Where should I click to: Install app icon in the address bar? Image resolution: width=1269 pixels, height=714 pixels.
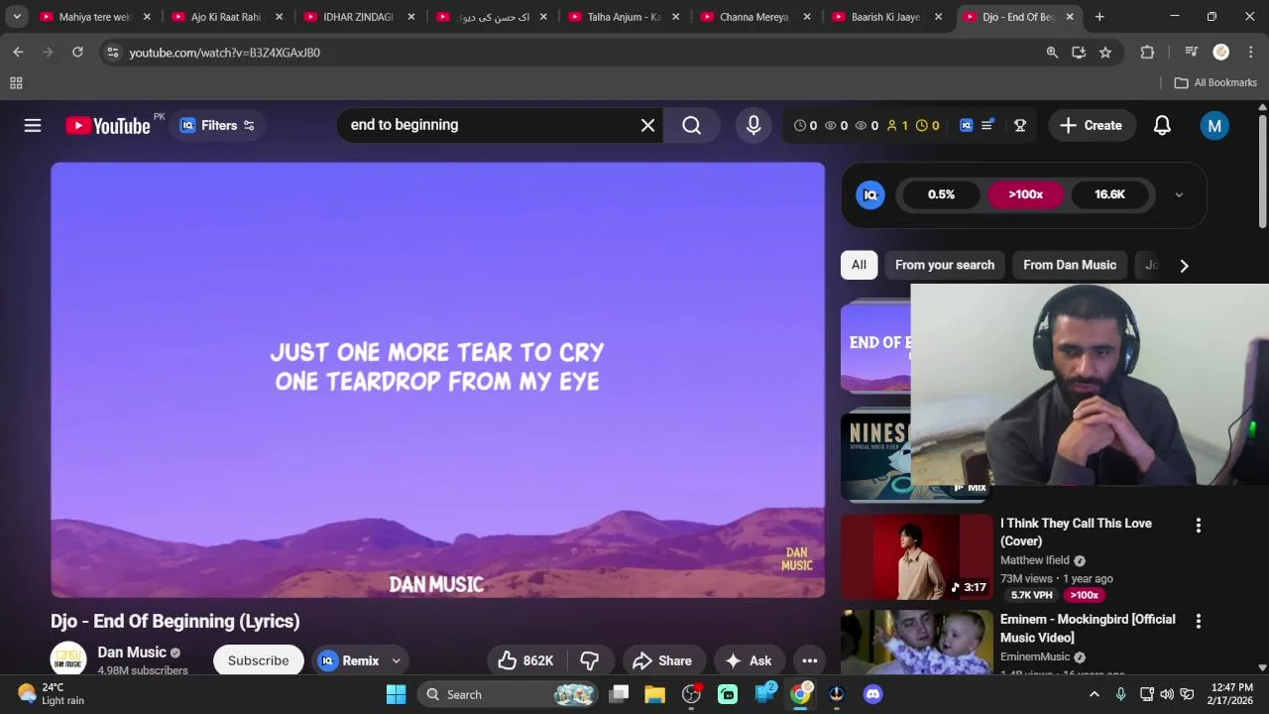click(x=1079, y=53)
